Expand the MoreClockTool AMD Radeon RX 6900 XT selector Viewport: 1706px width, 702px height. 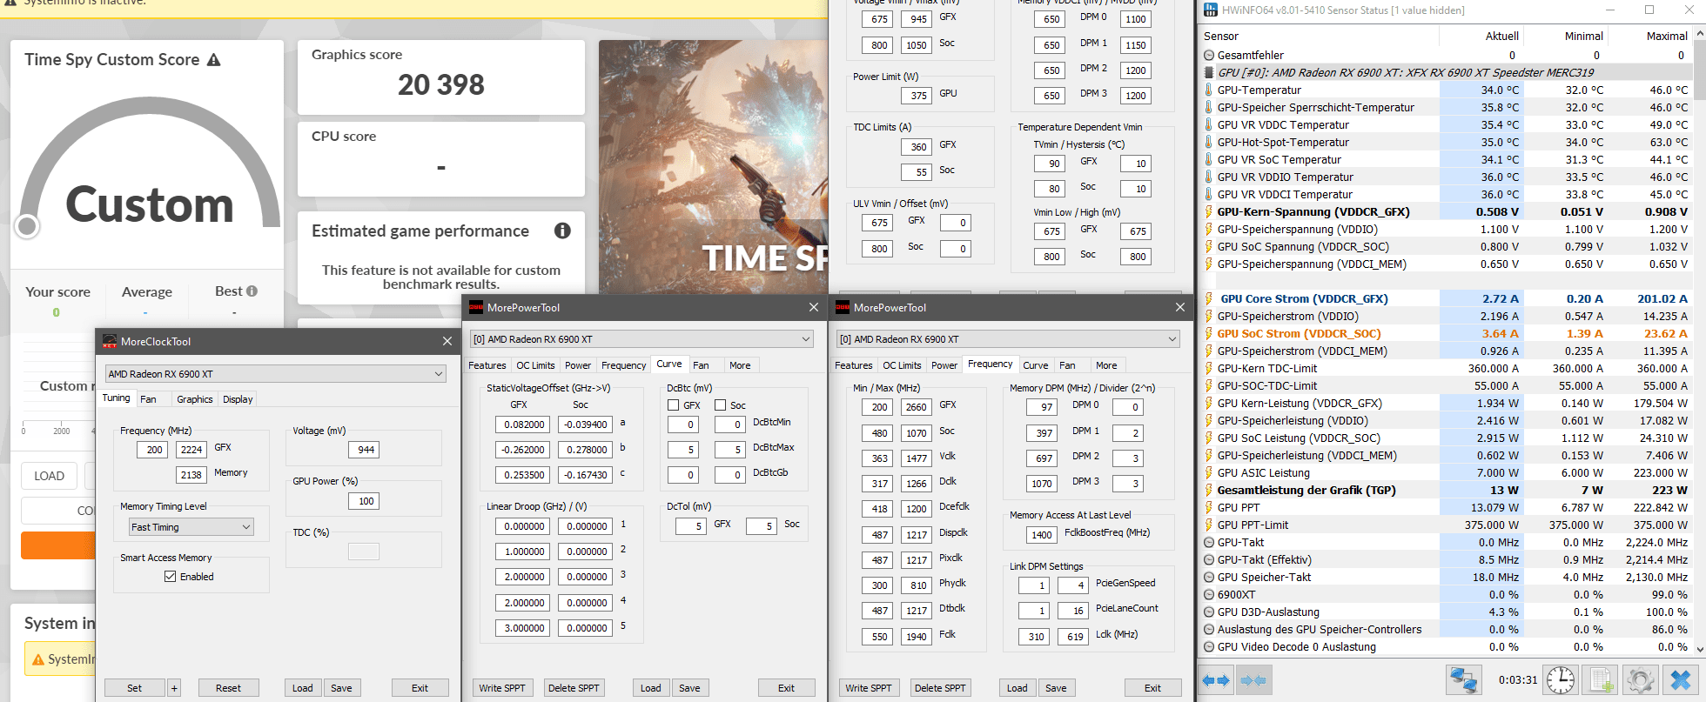(x=275, y=374)
